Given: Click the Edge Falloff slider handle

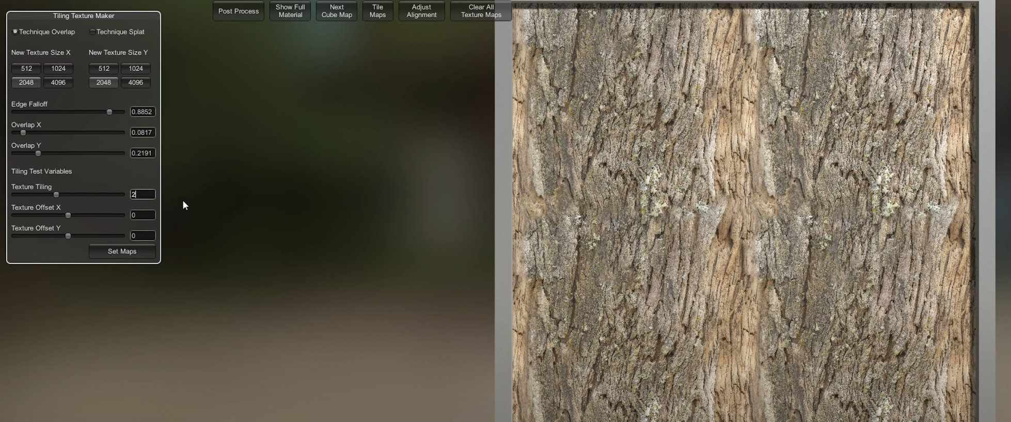Looking at the screenshot, I should click(109, 112).
